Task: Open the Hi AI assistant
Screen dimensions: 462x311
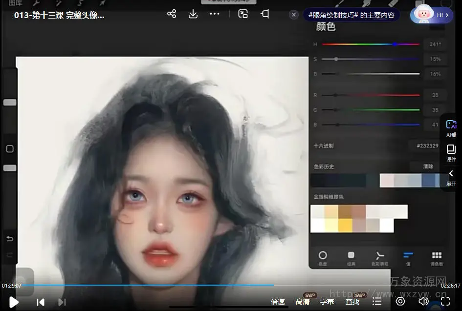Action: point(431,15)
